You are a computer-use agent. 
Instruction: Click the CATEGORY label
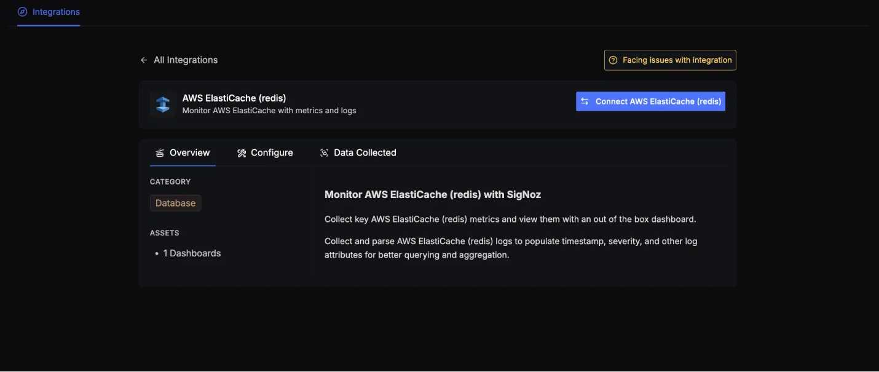[170, 181]
